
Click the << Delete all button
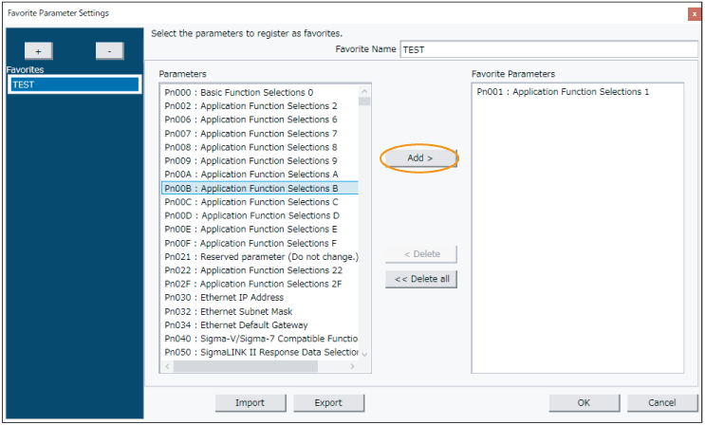click(422, 279)
